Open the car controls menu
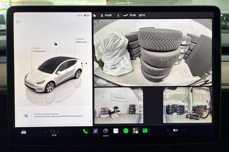 tap(24, 132)
